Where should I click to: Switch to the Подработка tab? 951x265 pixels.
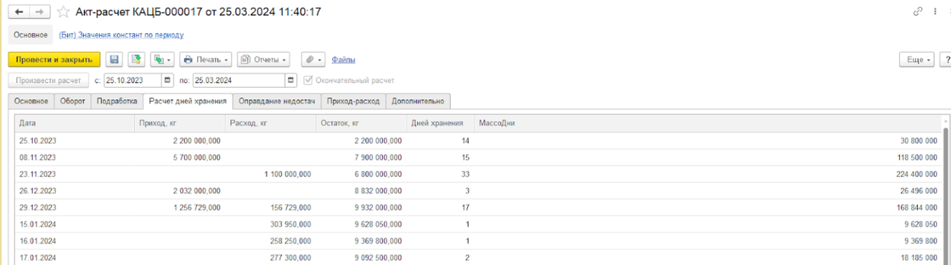[116, 101]
